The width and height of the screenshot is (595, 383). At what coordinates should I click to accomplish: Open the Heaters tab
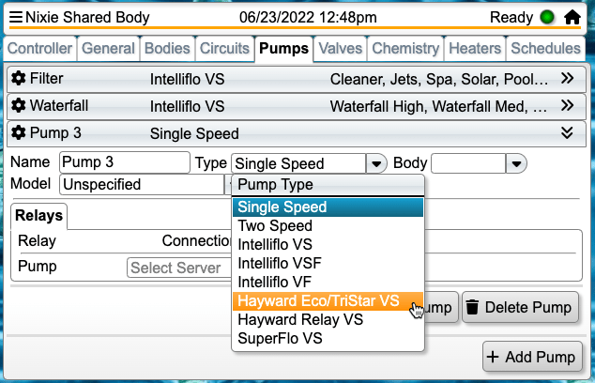475,49
